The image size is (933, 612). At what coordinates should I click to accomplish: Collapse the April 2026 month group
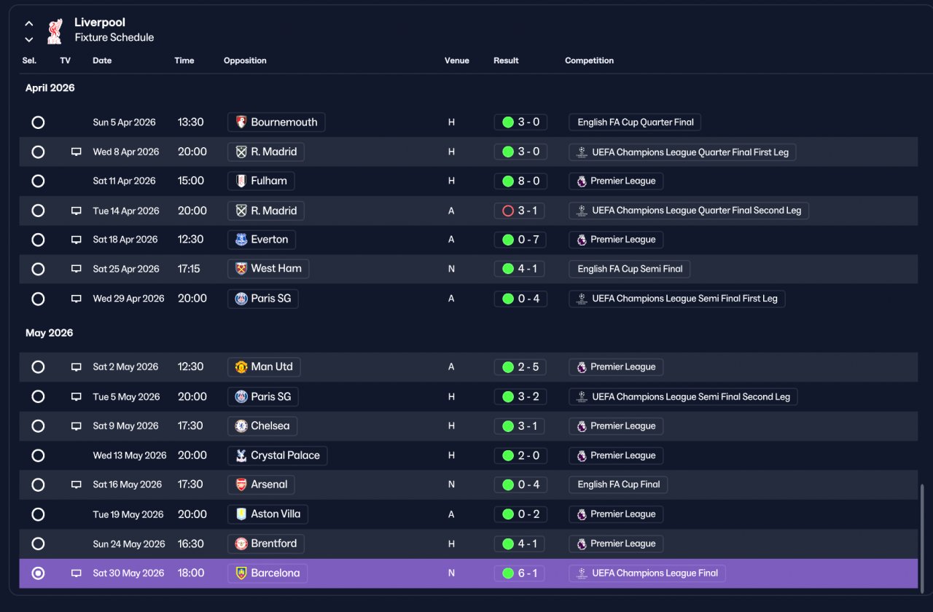(x=50, y=88)
